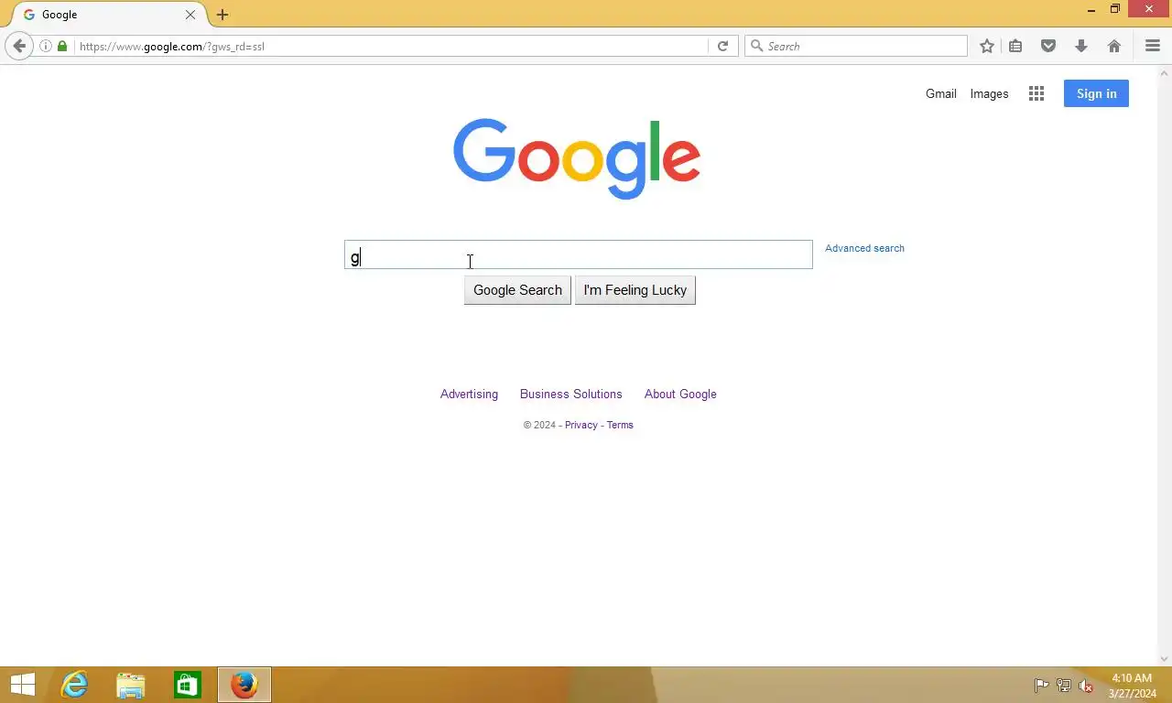The width and height of the screenshot is (1172, 703).
Task: Click the green padlock security icon
Action: pyautogui.click(x=62, y=46)
